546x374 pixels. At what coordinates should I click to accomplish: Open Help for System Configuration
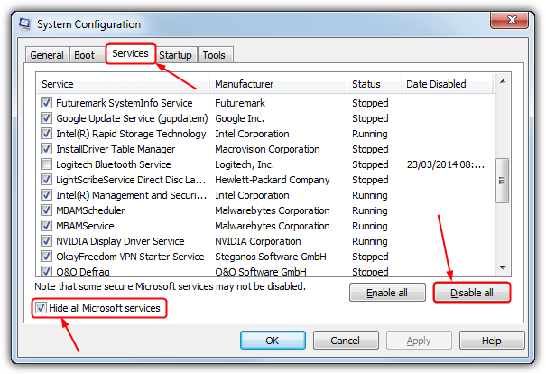pyautogui.click(x=491, y=341)
